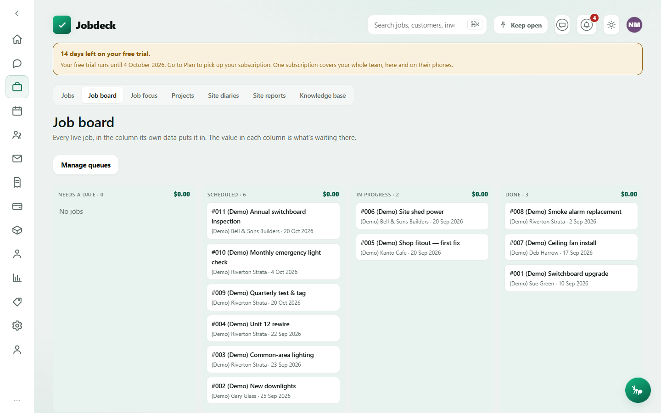The image size is (661, 413).
Task: Switch to the Jobs tab
Action: [x=68, y=95]
